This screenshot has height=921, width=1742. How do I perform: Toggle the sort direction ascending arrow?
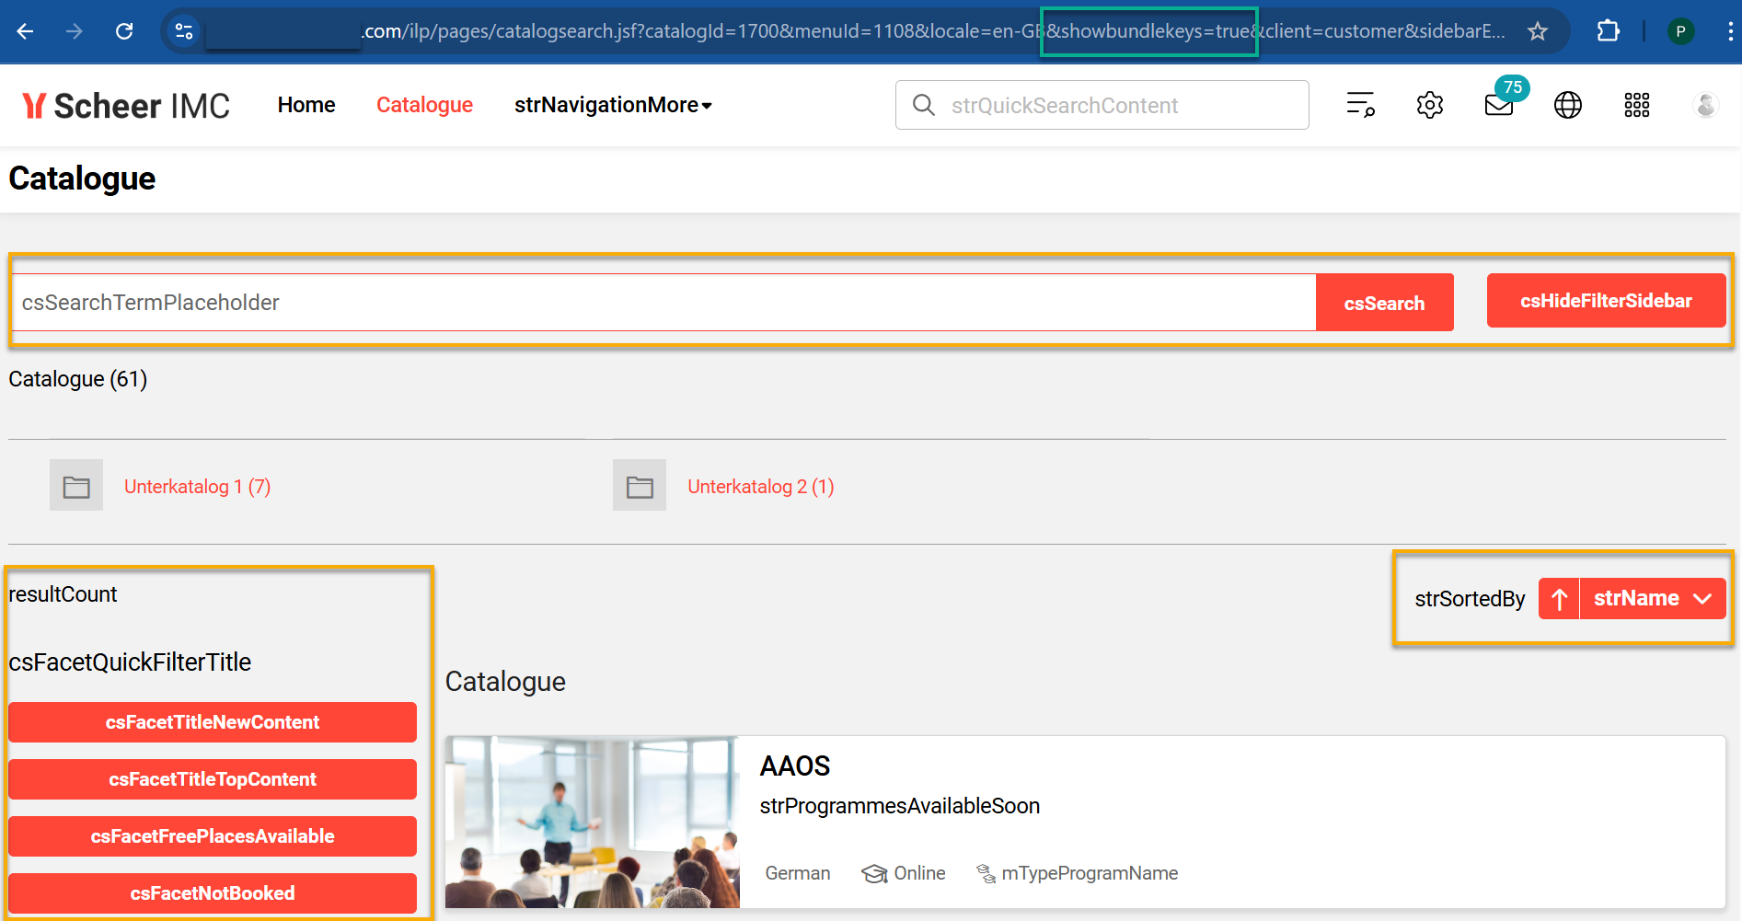1559,598
